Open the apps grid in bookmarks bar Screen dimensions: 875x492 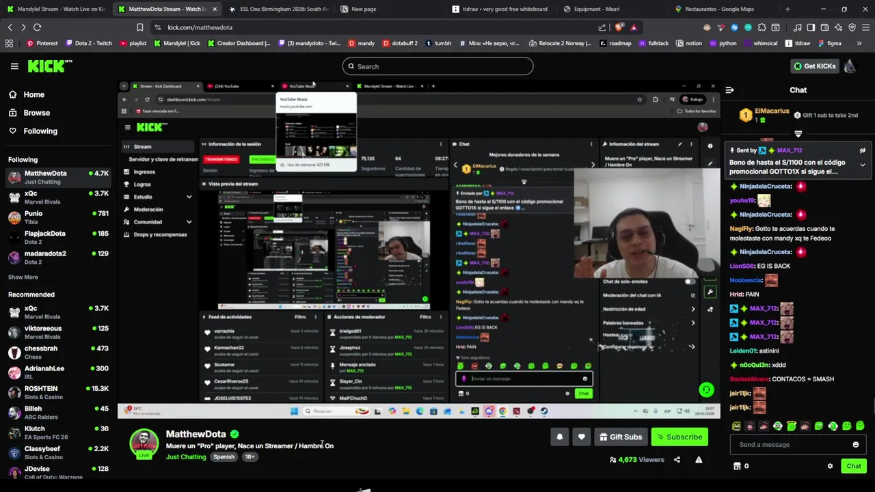tap(9, 43)
